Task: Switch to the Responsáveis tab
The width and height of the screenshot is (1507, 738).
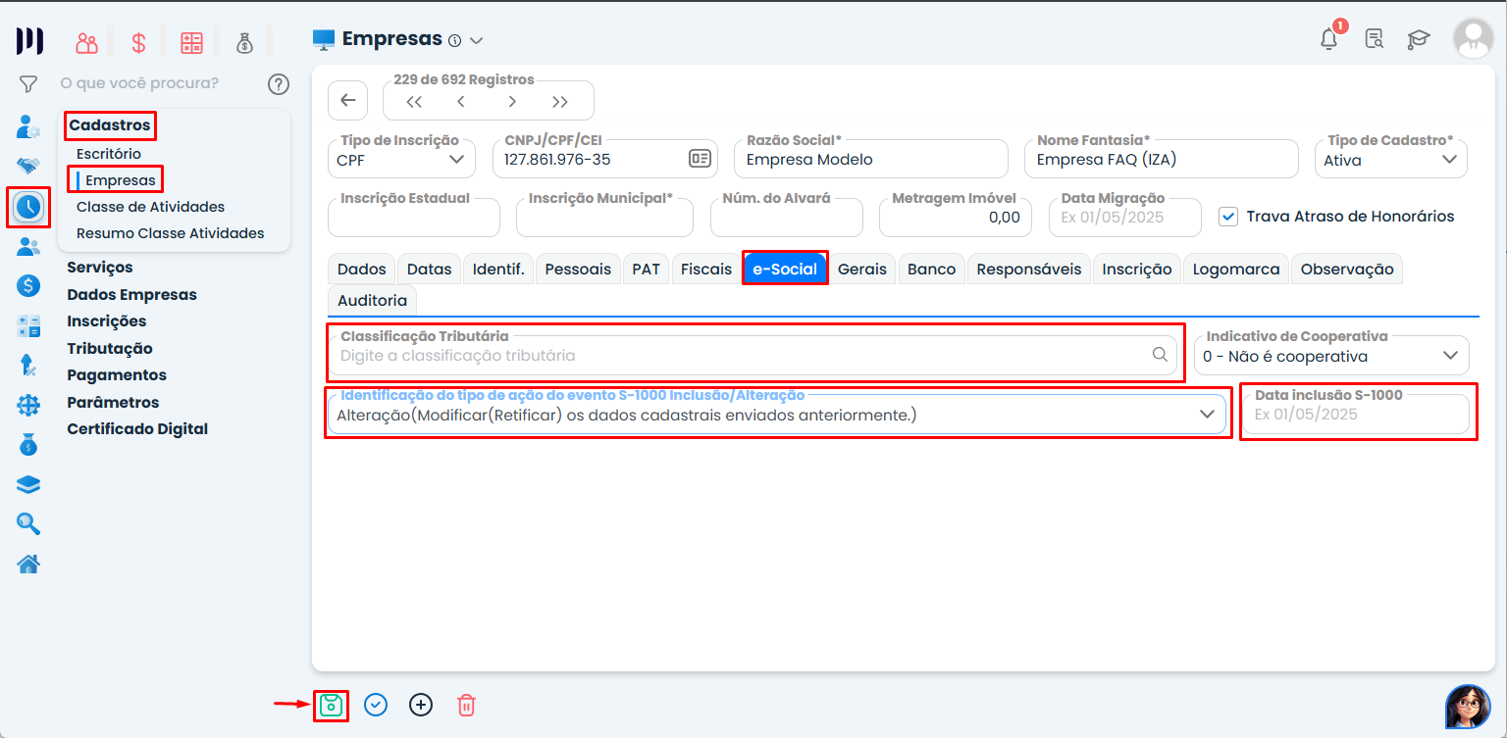Action: tap(1029, 269)
